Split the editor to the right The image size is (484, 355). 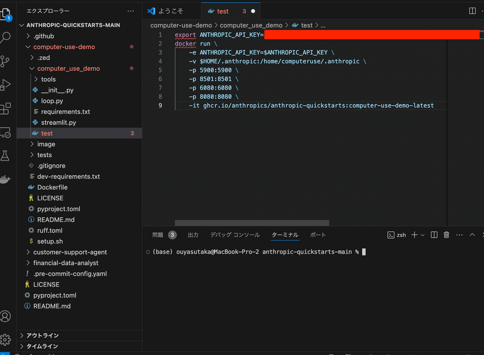(x=472, y=11)
